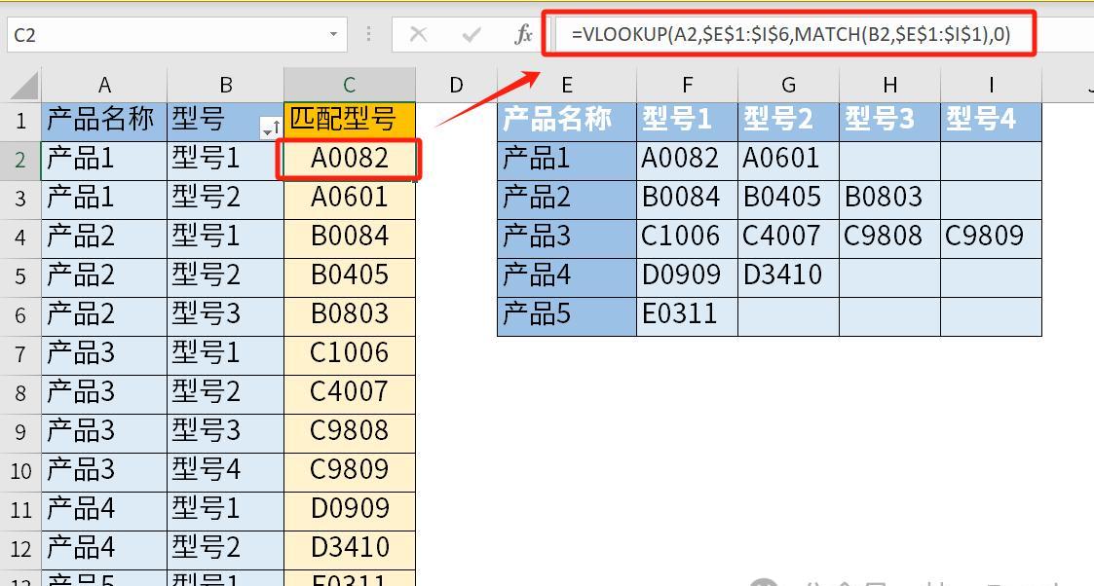Viewport: 1094px width, 586px height.
Task: Click cell E4 产品3 in lookup table
Action: 567,238
